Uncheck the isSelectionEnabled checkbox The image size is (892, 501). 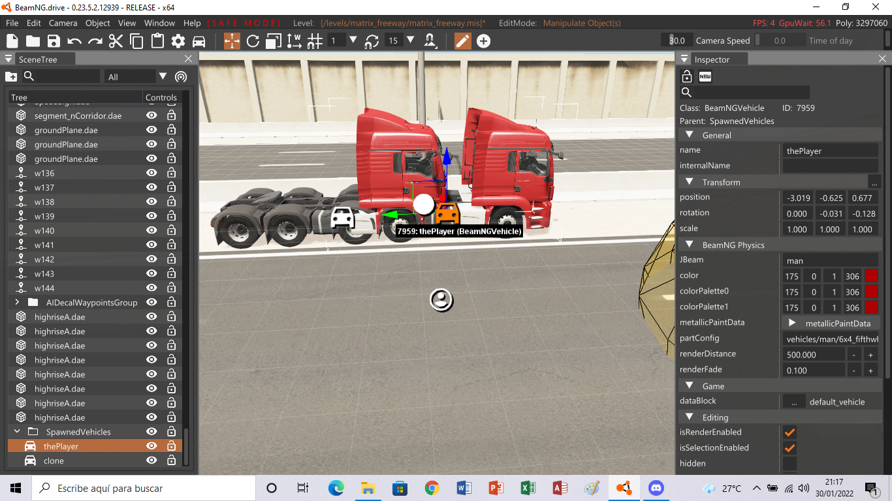(789, 448)
